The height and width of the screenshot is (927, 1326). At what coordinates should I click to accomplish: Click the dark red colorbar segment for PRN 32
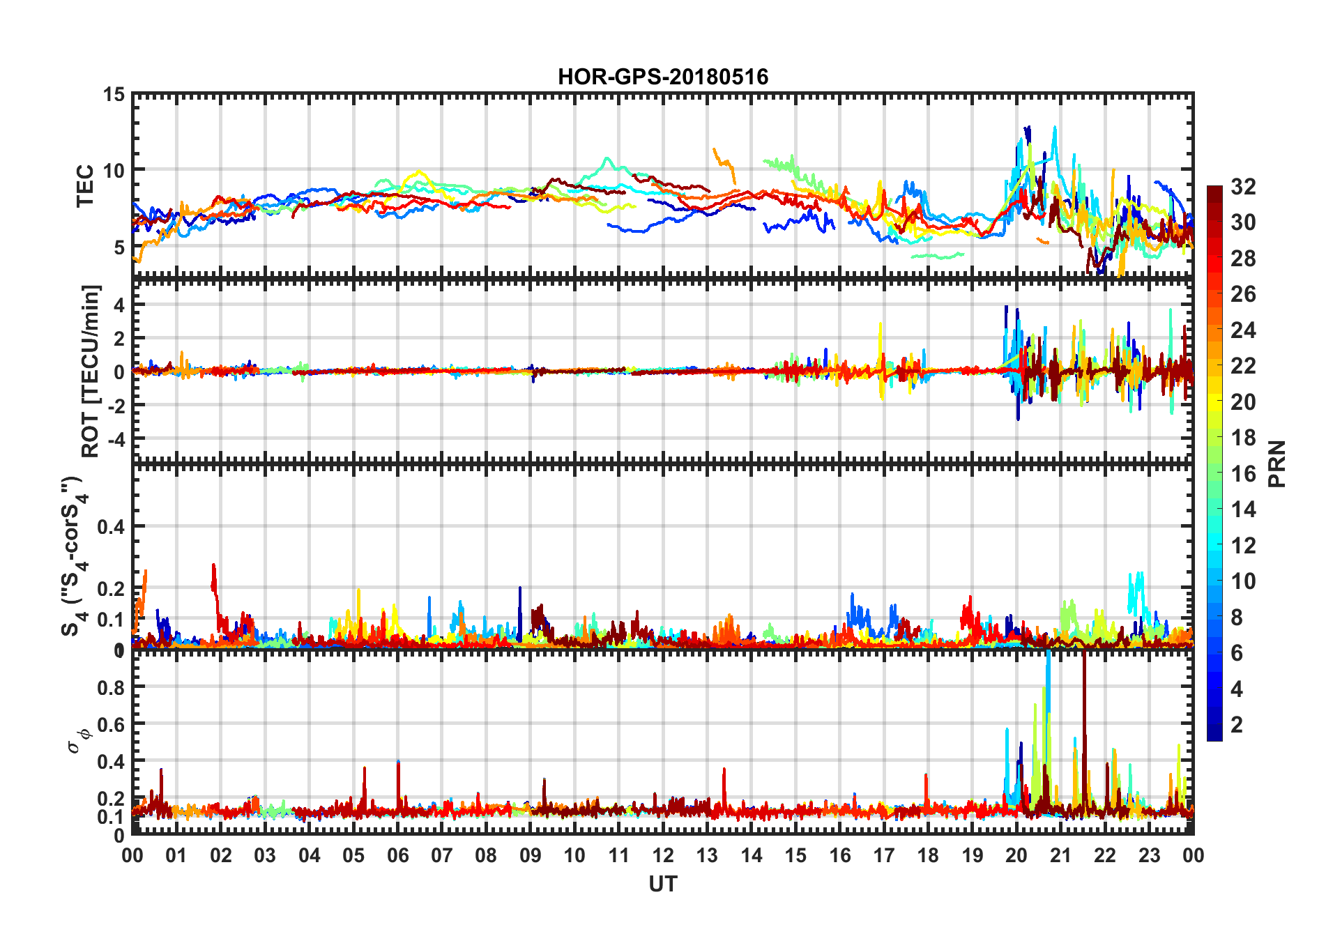[x=1214, y=193]
